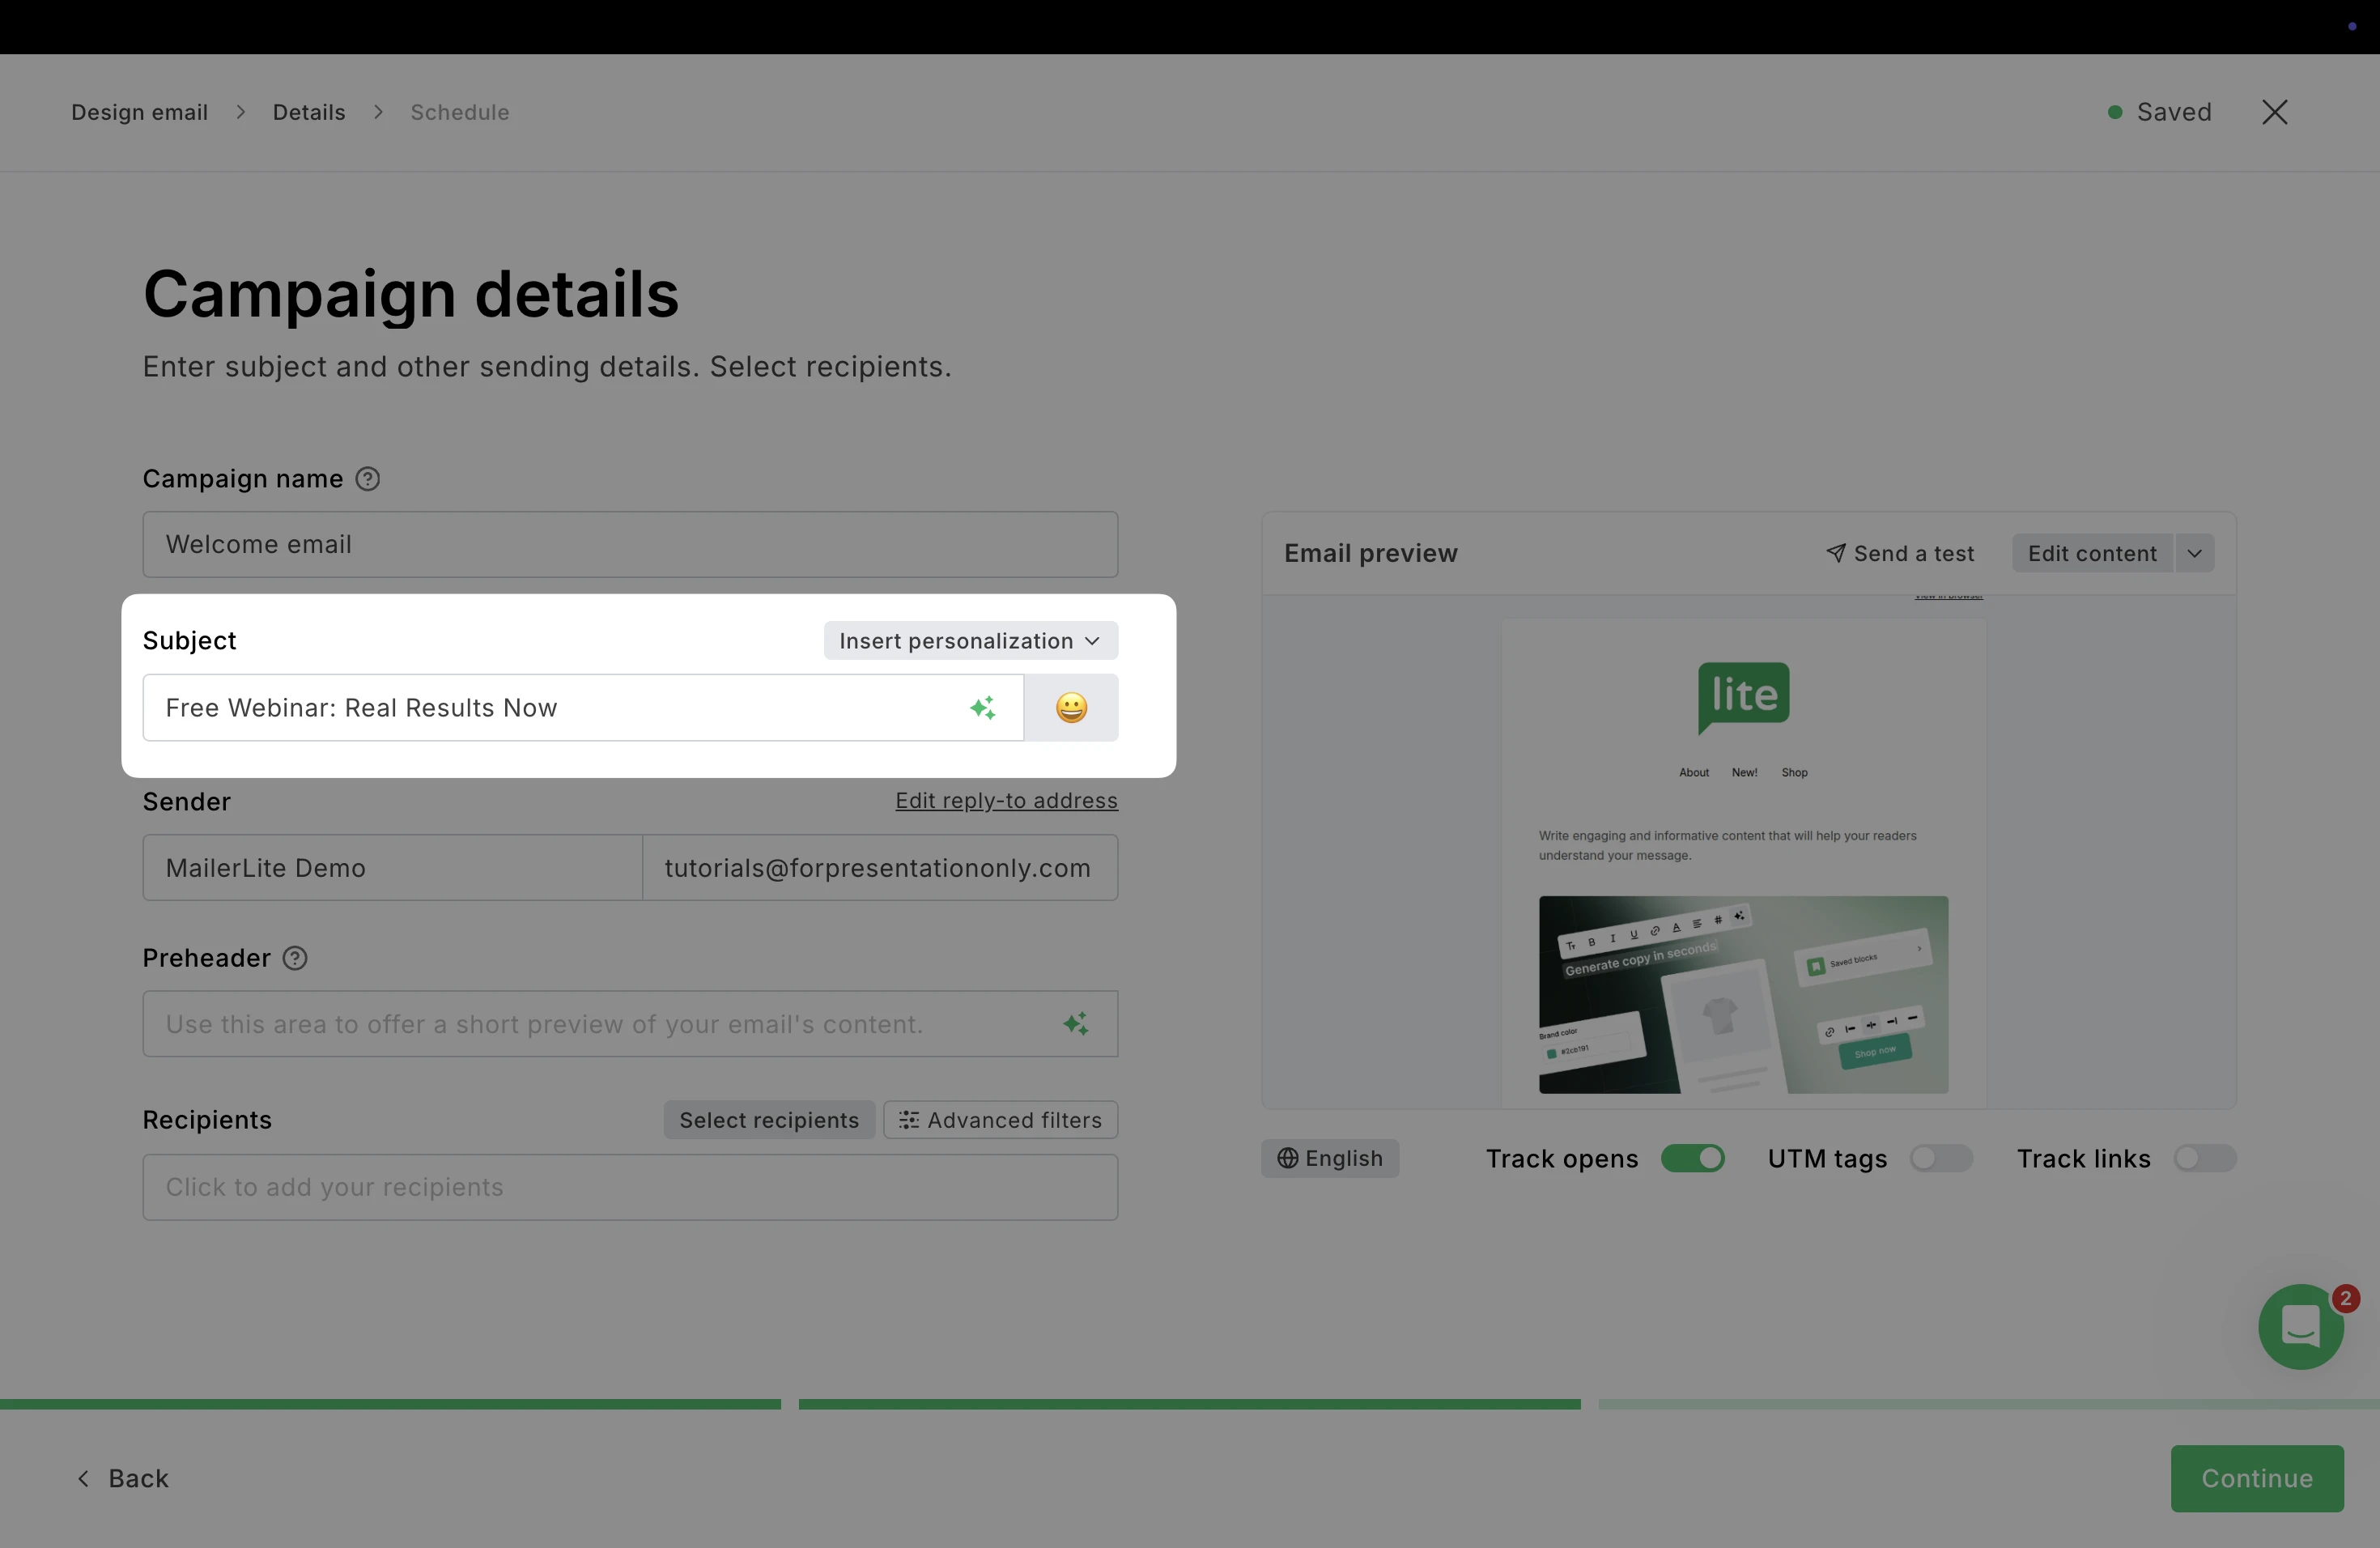Screen dimensions: 2380x1548
Task: Expand Insert personalization dropdown
Action: tap(970, 641)
